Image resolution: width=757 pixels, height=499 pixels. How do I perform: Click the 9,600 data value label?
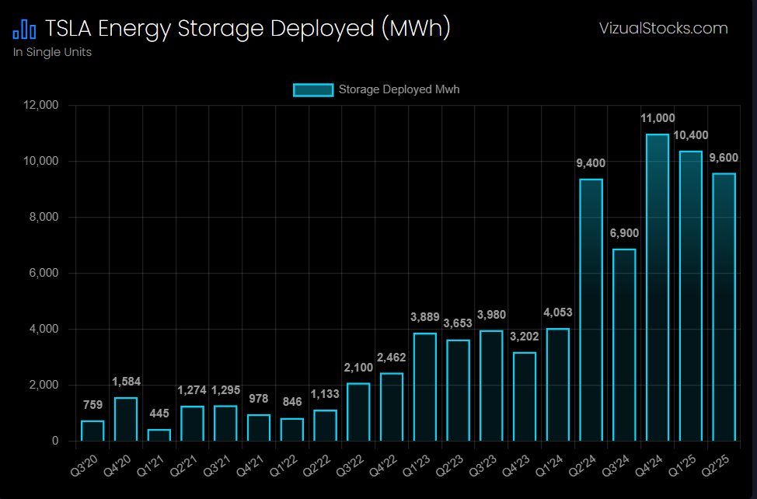tap(724, 158)
